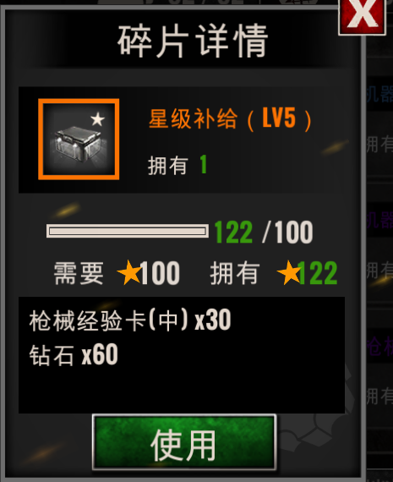Screen dimensions: 393x482
Task: Click the 枪械经验卡(中) x30 reward entry
Action: (130, 320)
